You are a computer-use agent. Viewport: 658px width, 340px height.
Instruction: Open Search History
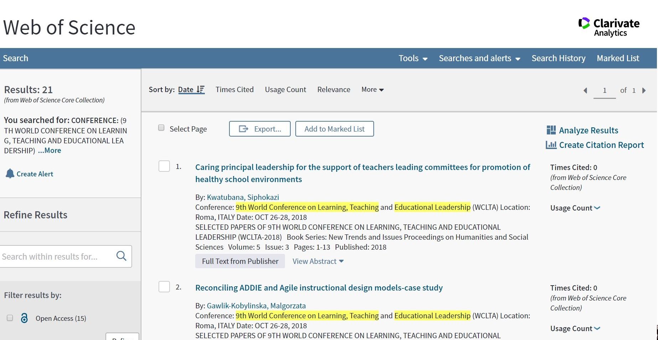point(558,58)
